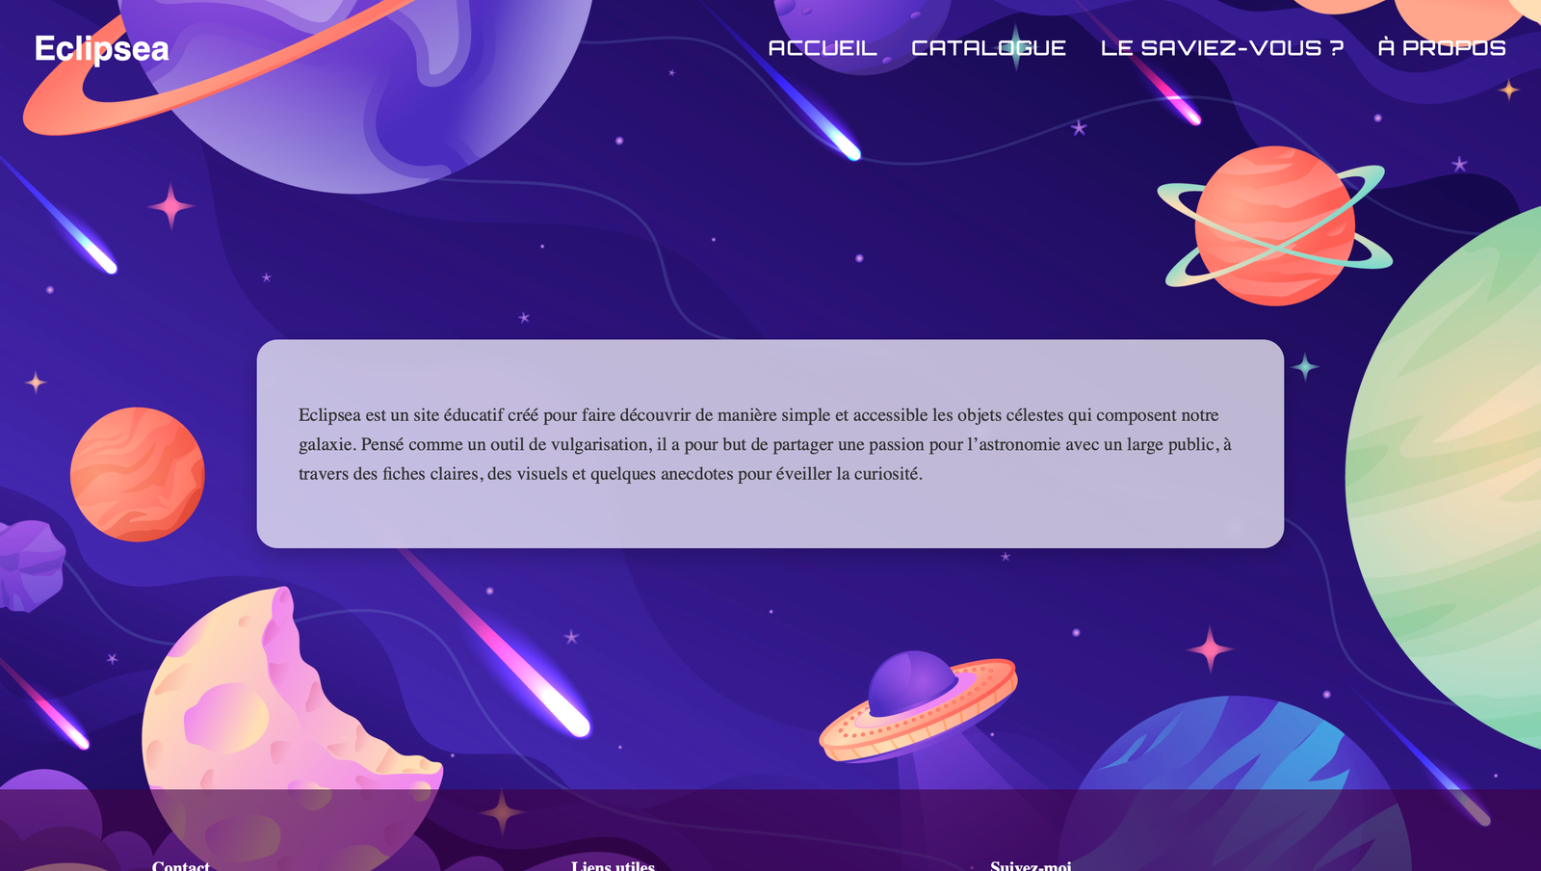Screen dimensions: 1541x871
Task: Select the À PROPOS nav link
Action: point(1442,48)
